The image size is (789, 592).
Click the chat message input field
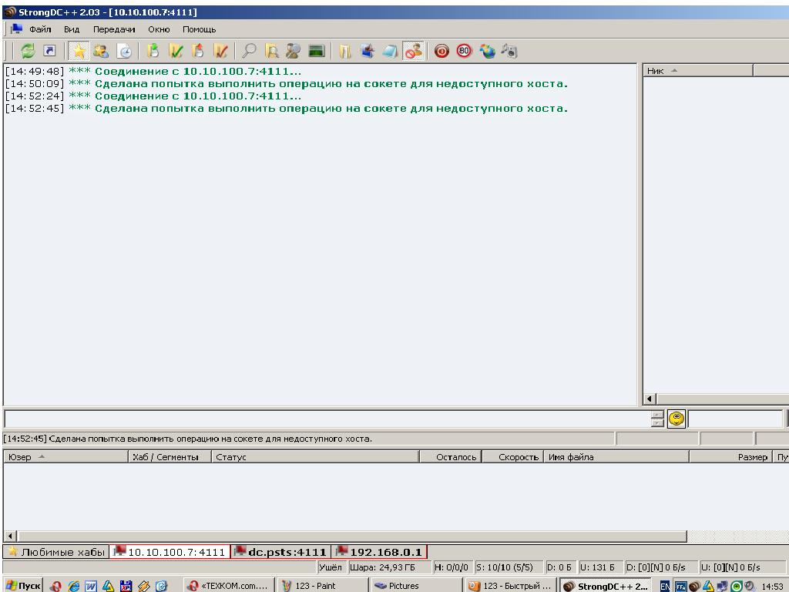(x=325, y=419)
